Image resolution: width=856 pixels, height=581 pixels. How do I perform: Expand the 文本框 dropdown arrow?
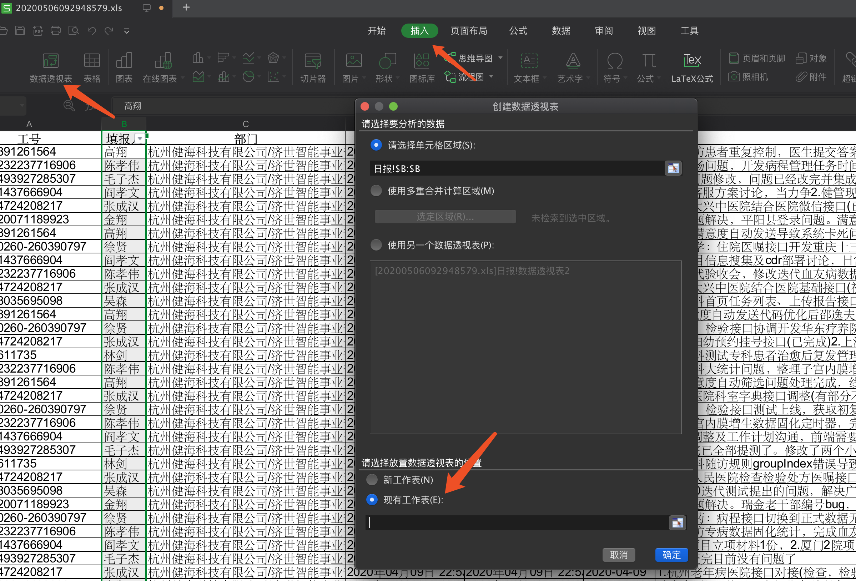pyautogui.click(x=544, y=78)
